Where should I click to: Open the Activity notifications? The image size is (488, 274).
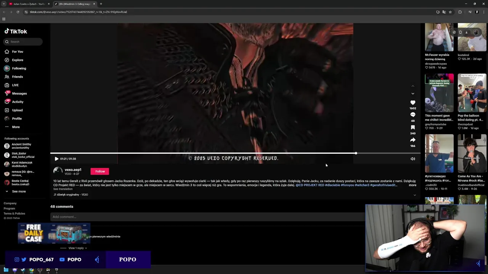pos(14,102)
